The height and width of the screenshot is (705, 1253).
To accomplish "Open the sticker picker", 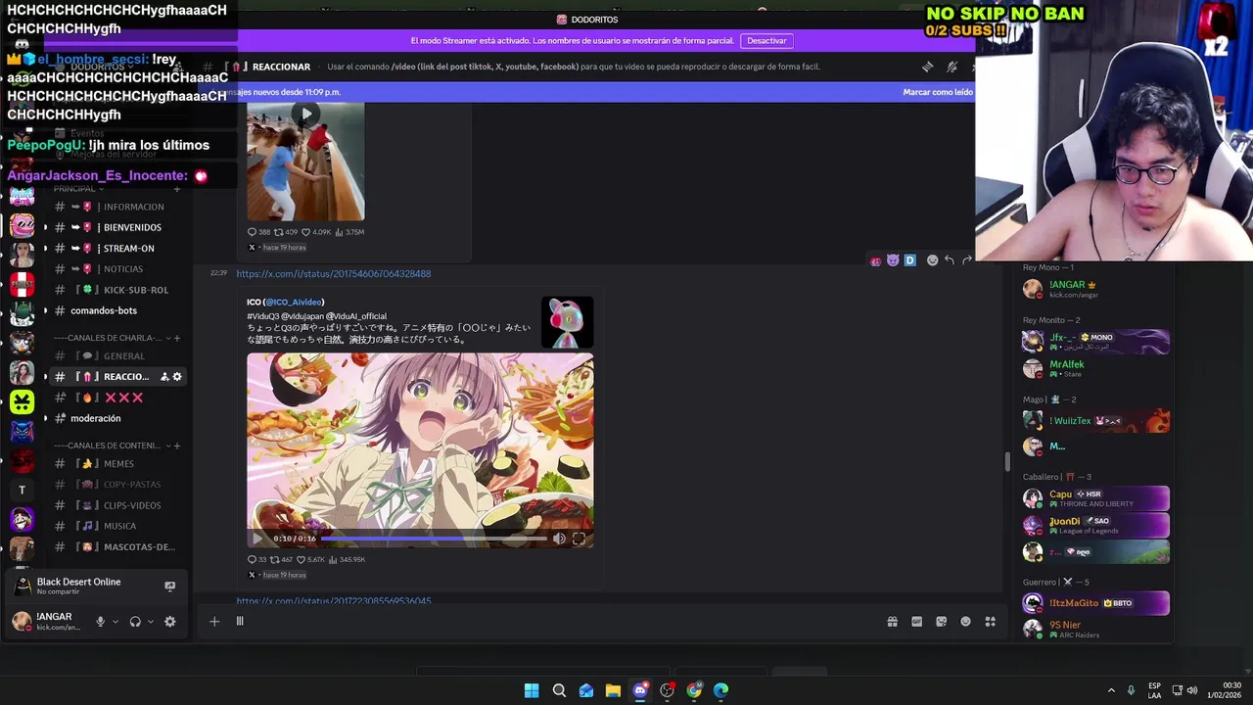I will point(942,621).
